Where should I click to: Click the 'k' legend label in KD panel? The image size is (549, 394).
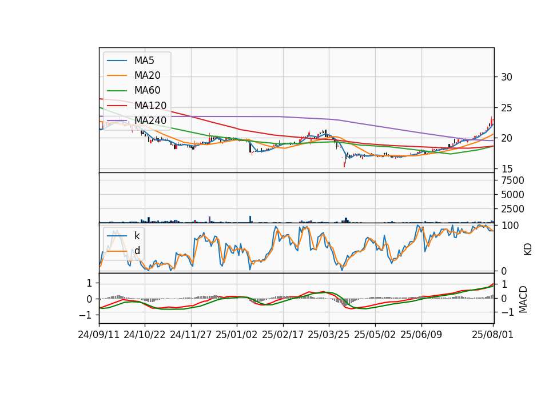click(137, 236)
